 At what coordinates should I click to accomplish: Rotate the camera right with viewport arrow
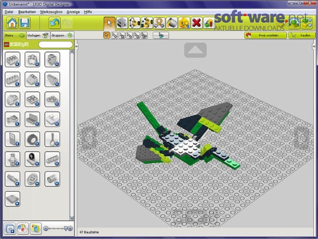302,138
